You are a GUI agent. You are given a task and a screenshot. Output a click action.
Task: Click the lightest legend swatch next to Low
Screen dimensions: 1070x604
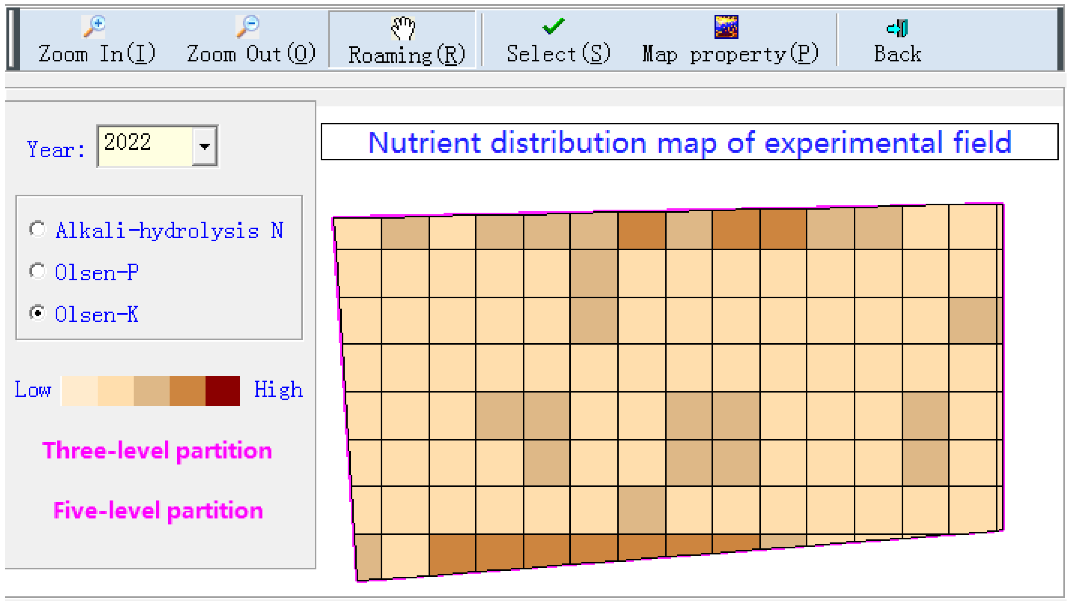pos(80,391)
